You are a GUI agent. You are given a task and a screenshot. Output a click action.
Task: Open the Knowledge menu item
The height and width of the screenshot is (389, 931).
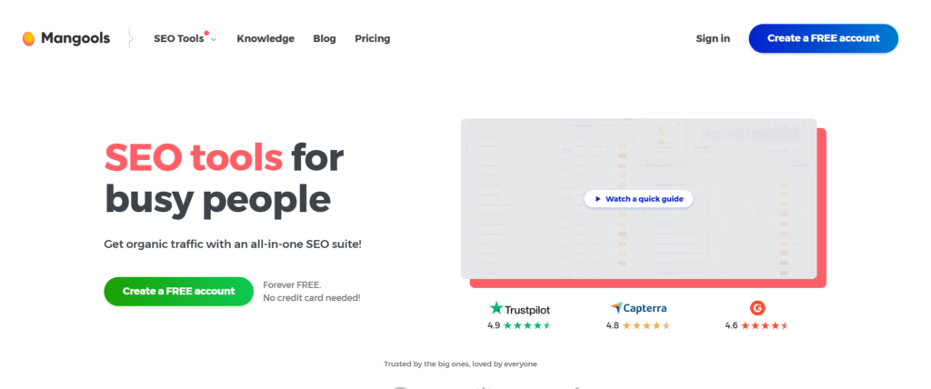click(265, 38)
